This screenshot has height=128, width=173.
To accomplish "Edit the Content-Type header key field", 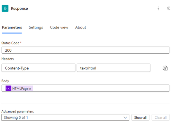I will [38, 68].
